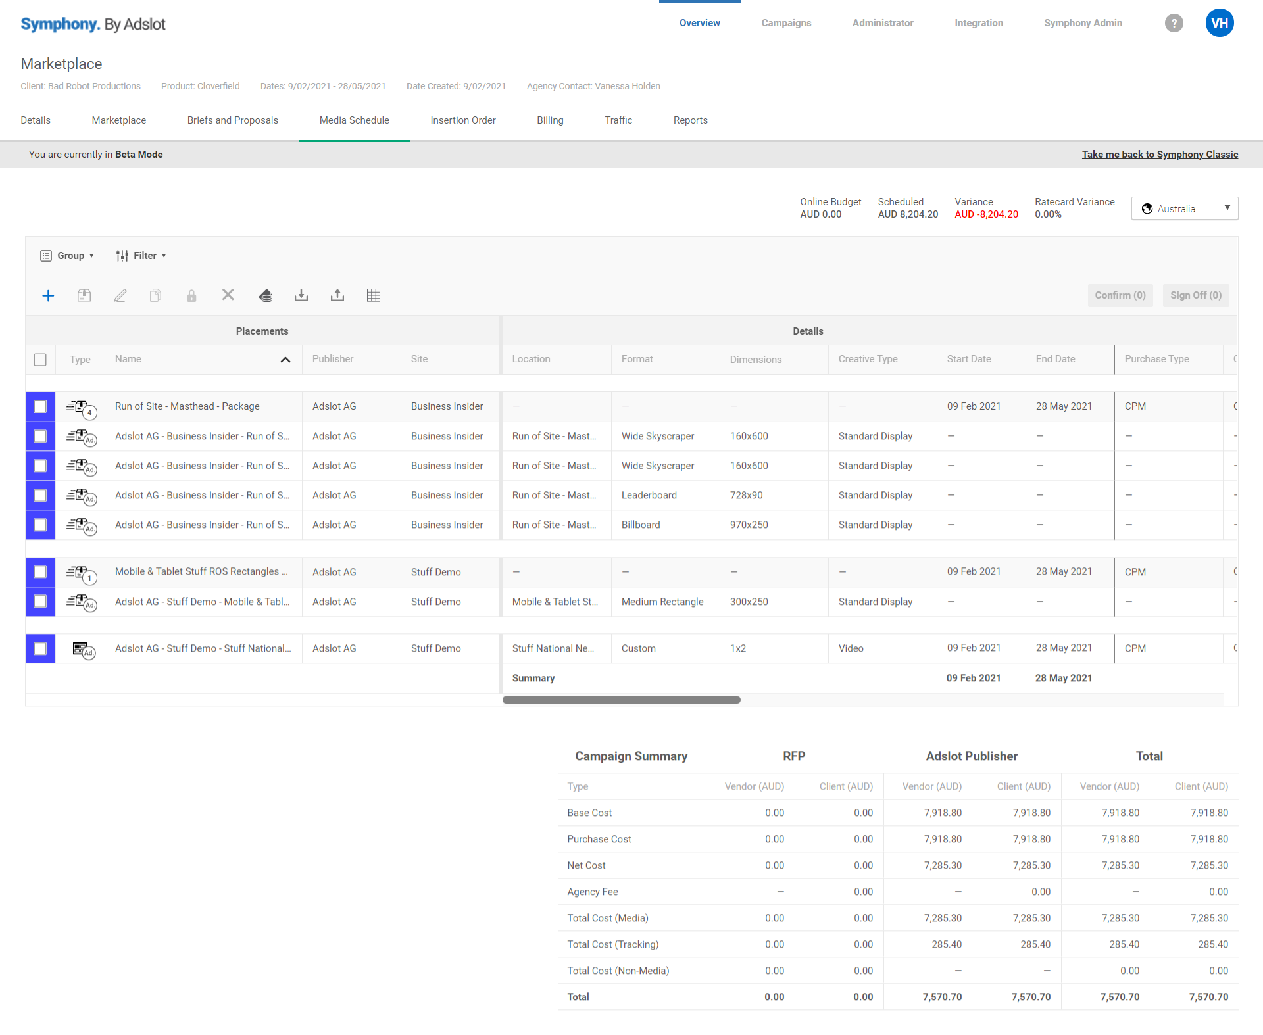
Task: Click the Total Cost (Tracking) summary row label
Action: (x=612, y=944)
